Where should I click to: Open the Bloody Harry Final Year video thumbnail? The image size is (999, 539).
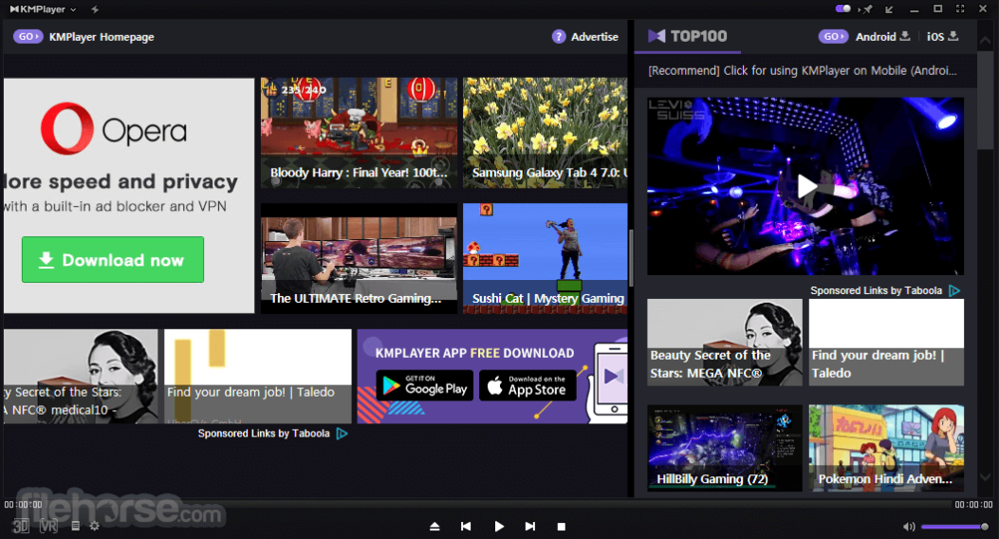[359, 133]
